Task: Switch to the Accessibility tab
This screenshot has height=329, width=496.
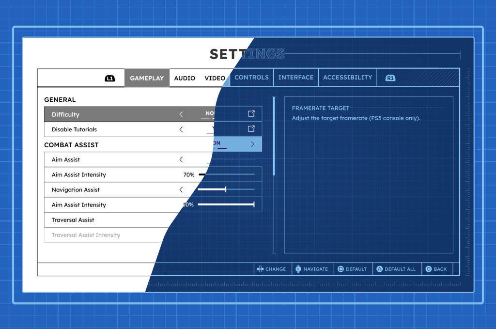Action: tap(347, 78)
